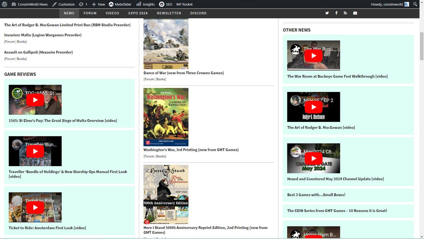
Task: Click Howdy, consimworld account menu
Action: (390, 4)
